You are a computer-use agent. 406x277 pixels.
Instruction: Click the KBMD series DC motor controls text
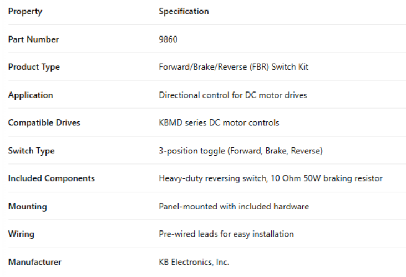[219, 123]
